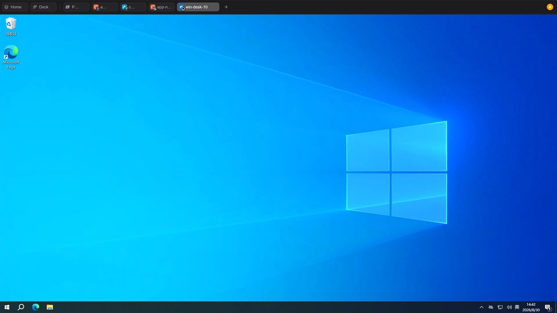
Task: Open the volume speaker tray icon
Action: (x=509, y=307)
